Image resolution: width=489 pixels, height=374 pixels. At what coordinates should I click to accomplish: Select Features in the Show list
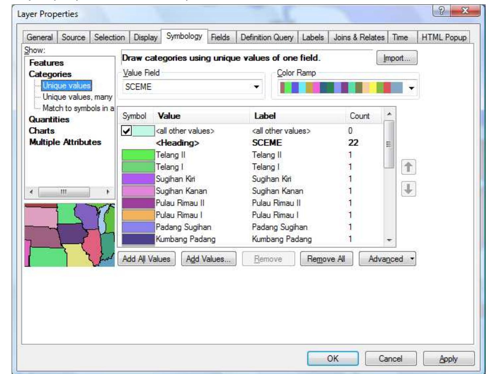[46, 63]
